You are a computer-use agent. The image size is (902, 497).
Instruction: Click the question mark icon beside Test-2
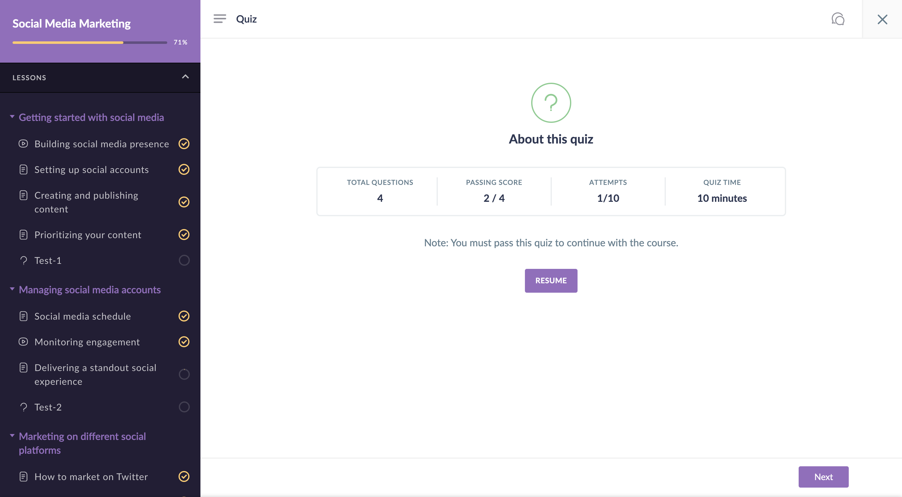coord(23,407)
